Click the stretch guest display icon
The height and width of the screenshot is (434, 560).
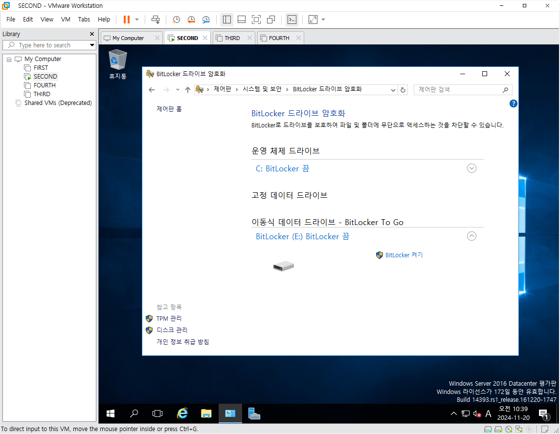(x=313, y=20)
